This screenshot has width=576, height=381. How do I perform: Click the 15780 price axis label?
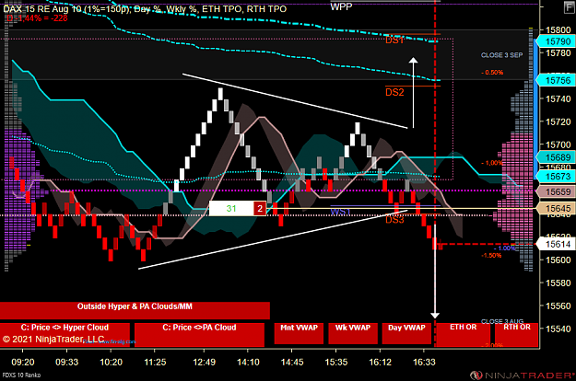tap(558, 53)
